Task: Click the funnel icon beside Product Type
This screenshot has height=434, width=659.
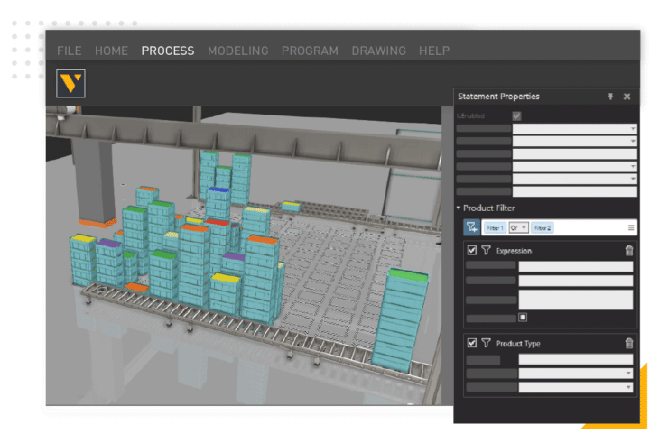Action: pyautogui.click(x=486, y=343)
